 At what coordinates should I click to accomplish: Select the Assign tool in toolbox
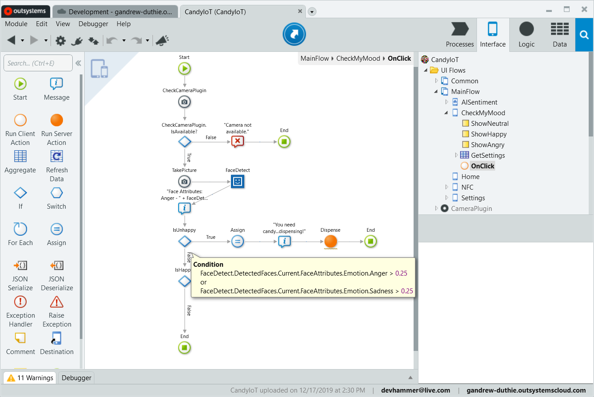pyautogui.click(x=56, y=234)
